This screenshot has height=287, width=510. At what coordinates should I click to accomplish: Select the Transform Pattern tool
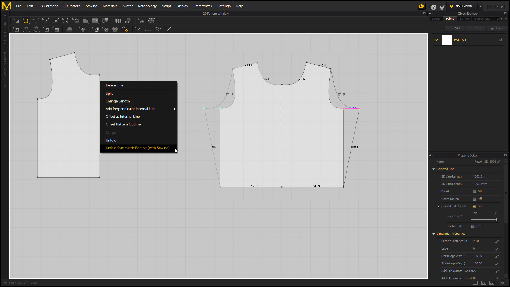pos(16,21)
